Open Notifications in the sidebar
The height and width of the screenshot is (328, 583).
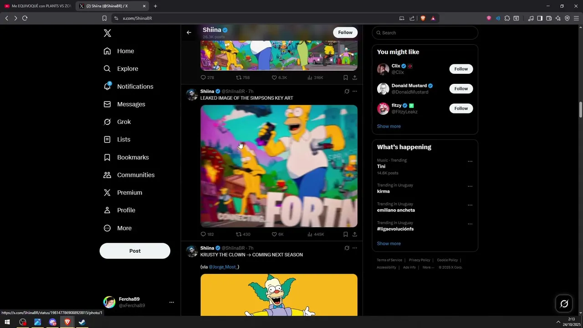click(128, 87)
